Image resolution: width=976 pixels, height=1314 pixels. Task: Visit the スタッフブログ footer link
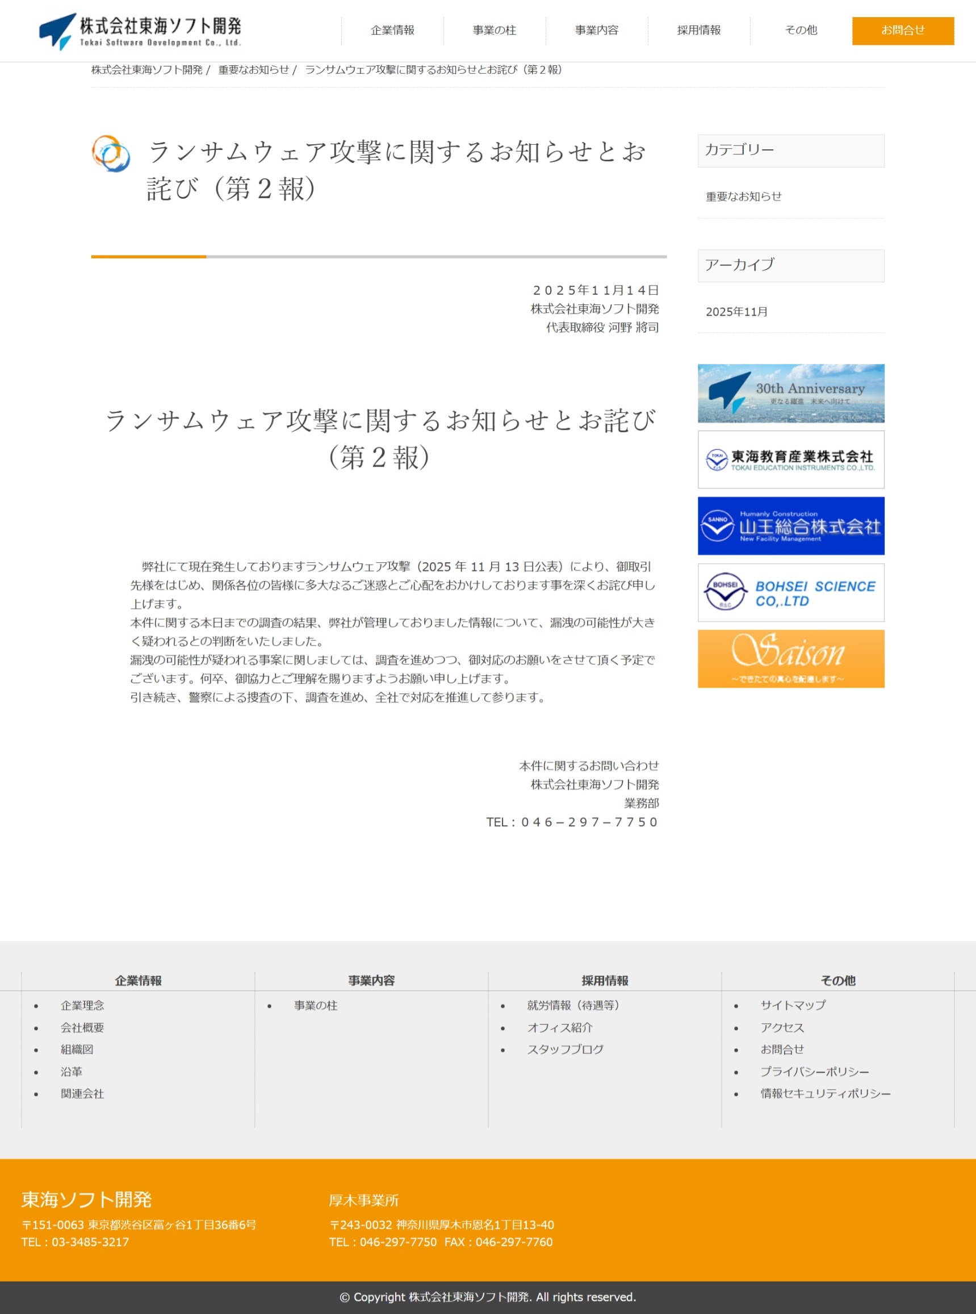(x=566, y=1049)
